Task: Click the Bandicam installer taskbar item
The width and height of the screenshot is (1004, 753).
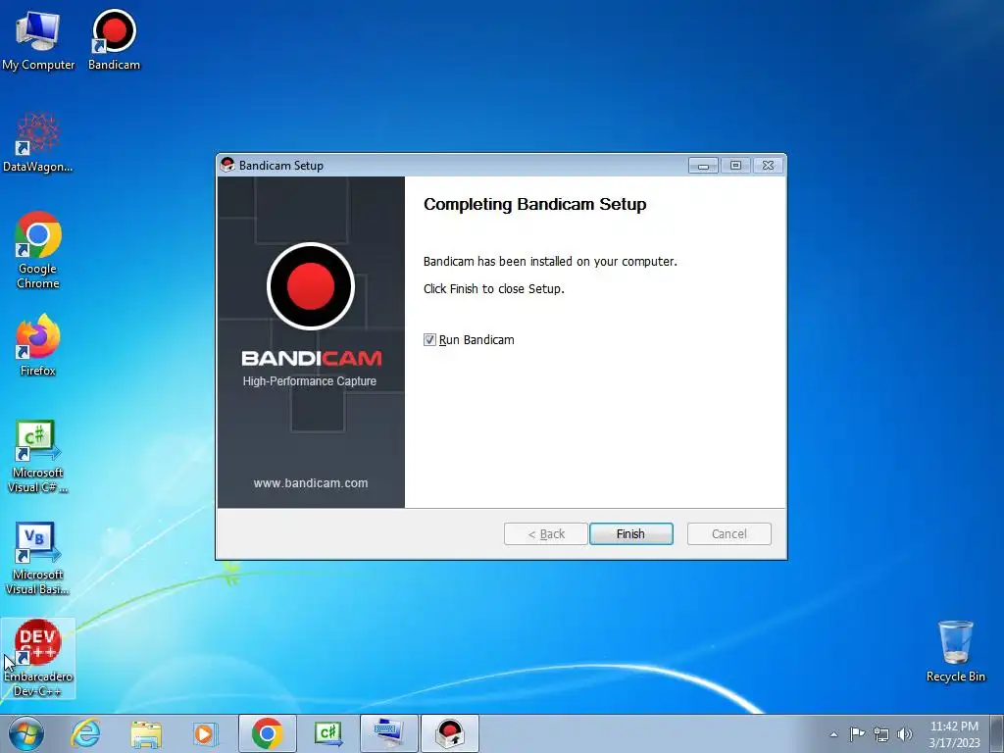Action: click(449, 733)
